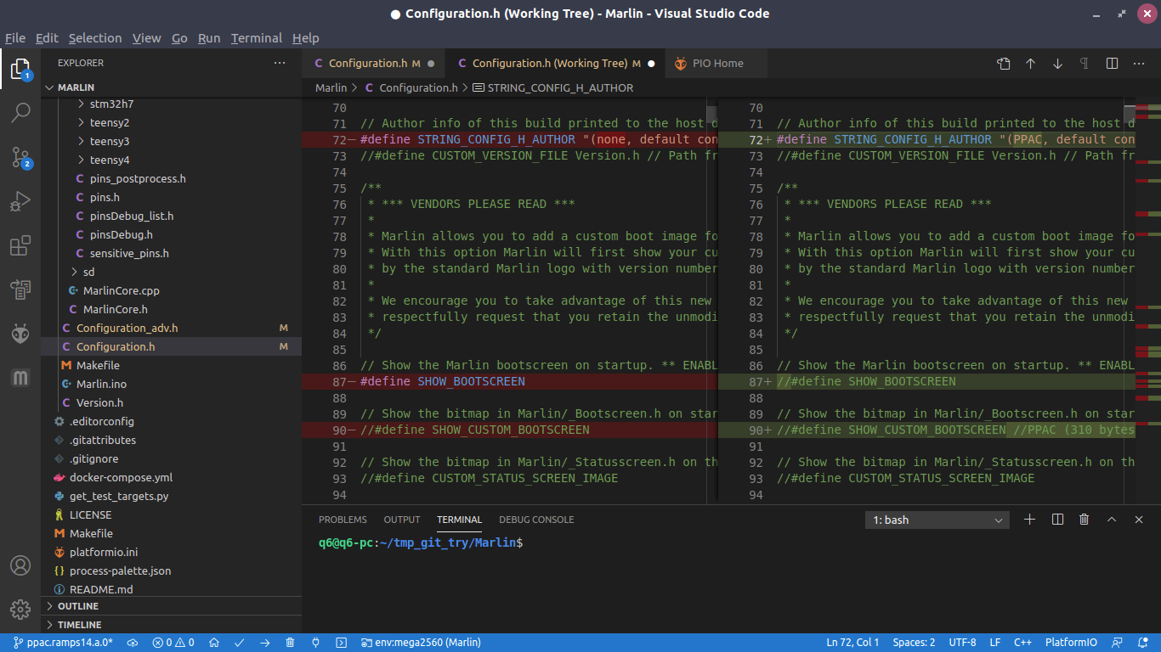The height and width of the screenshot is (652, 1161).
Task: Open the Explorer view in activity bar
Action: 20,69
